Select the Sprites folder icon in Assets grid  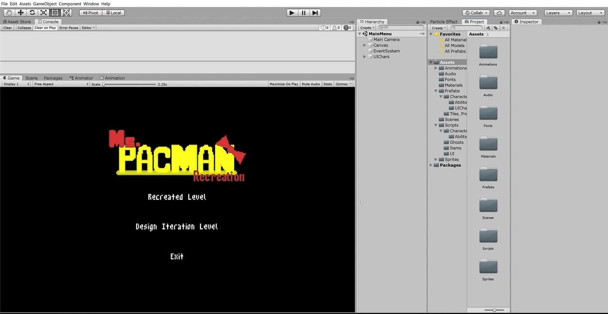pyautogui.click(x=488, y=266)
